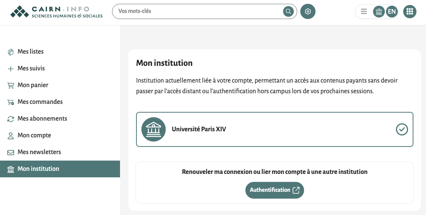Click the user icon beside Mon compte
Viewport: 426px width, 215px height.
click(x=11, y=136)
